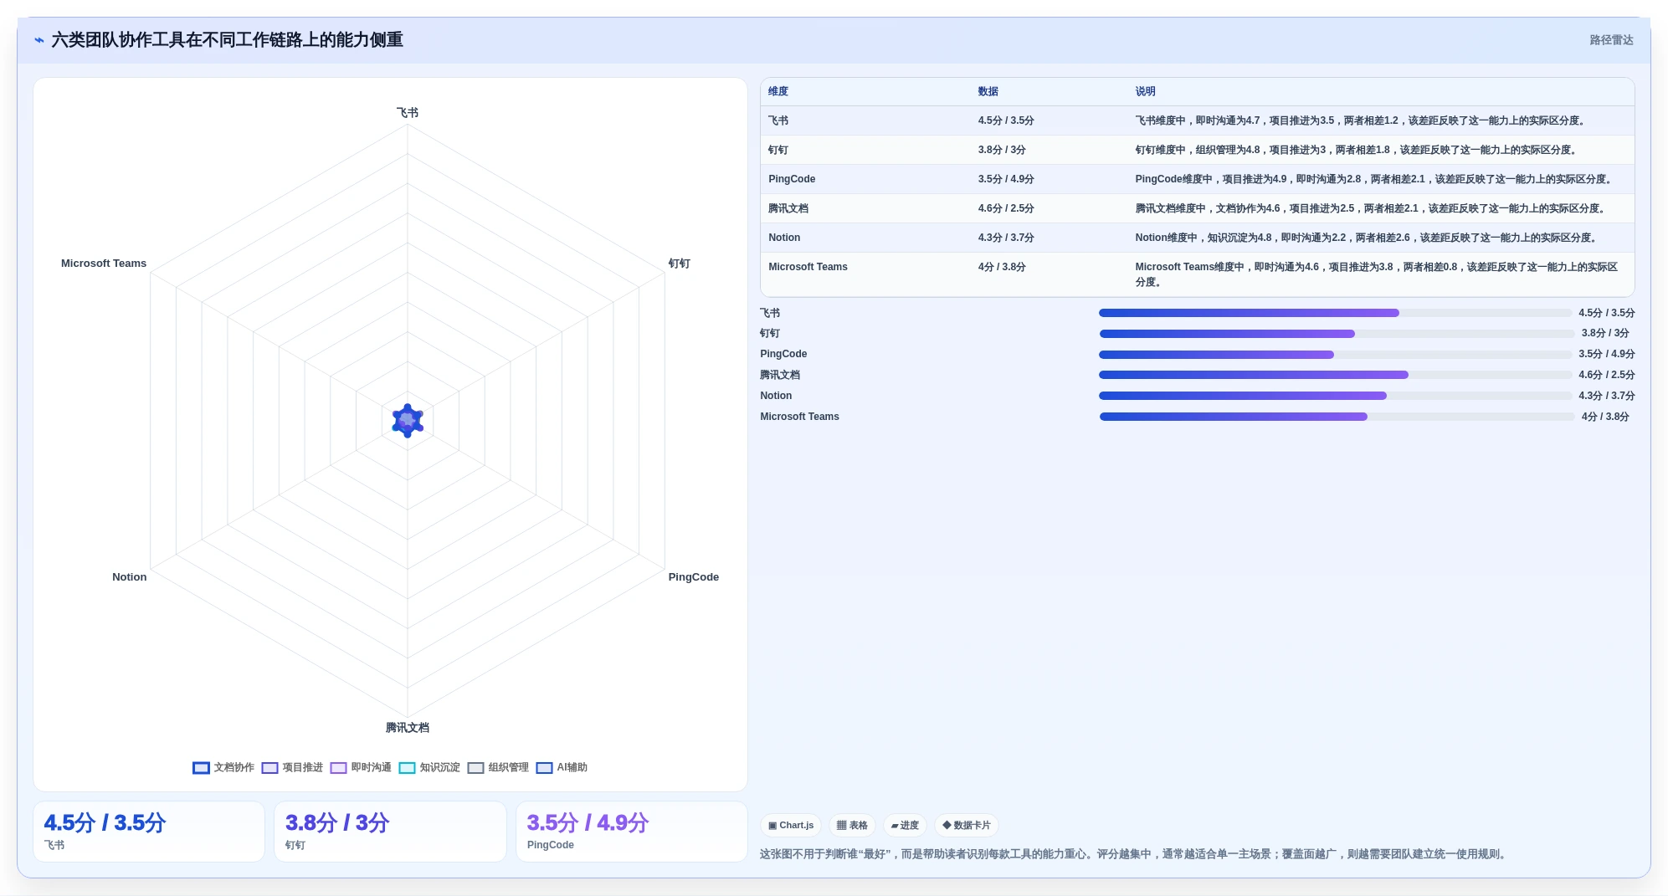This screenshot has height=896, width=1668.
Task: Click the 路径雷达 label in header
Action: coord(1611,40)
